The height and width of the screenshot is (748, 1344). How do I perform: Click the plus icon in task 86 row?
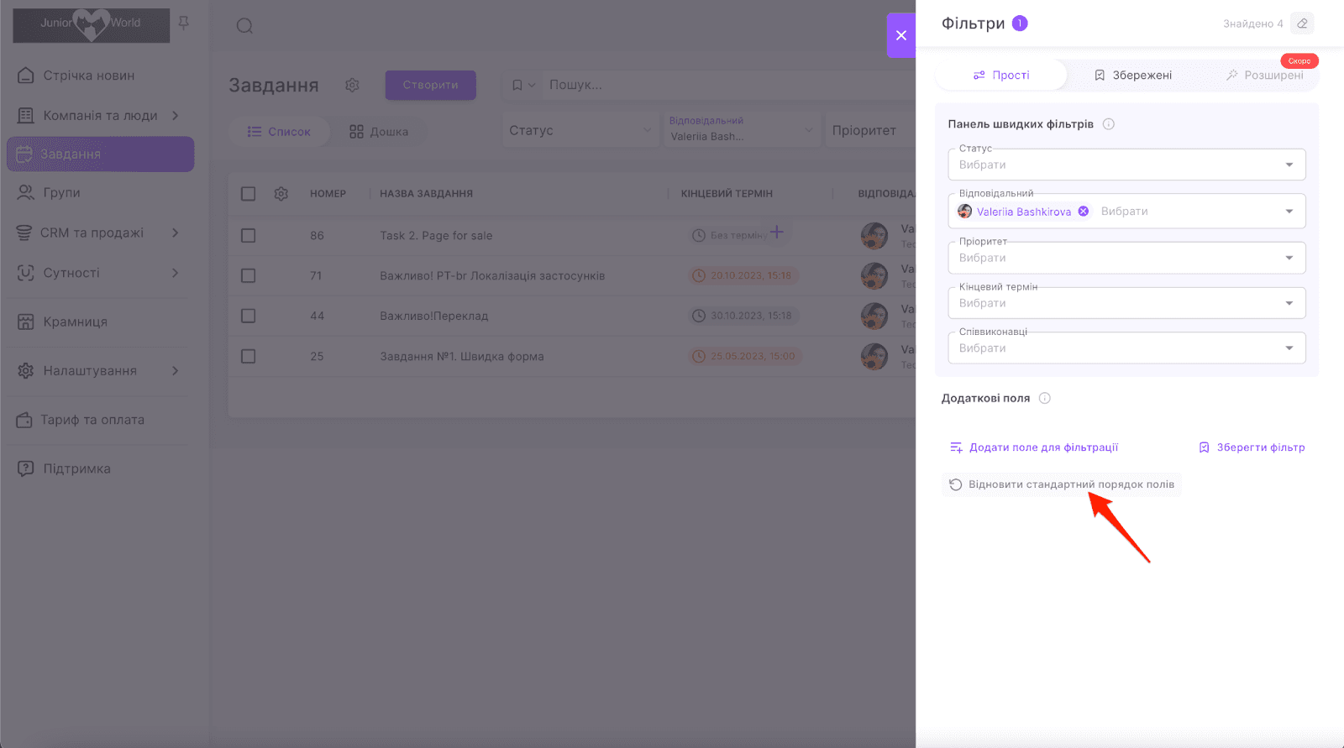(x=777, y=232)
